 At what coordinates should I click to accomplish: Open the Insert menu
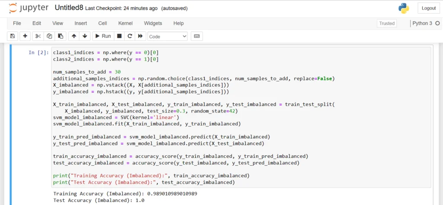[81, 23]
